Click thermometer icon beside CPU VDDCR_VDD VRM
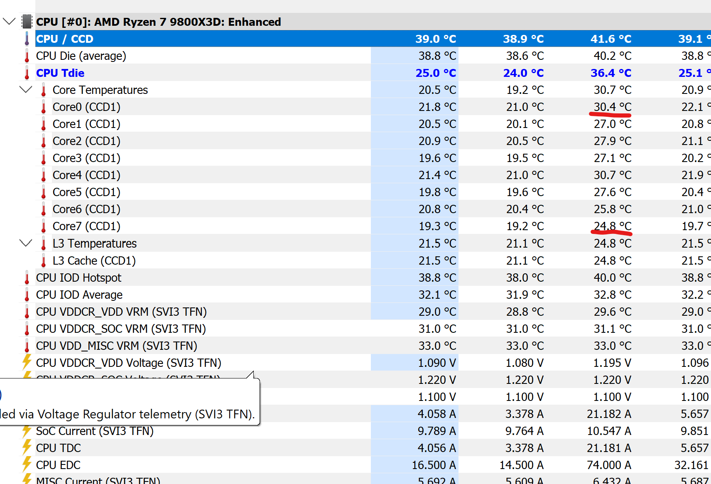 tap(27, 312)
